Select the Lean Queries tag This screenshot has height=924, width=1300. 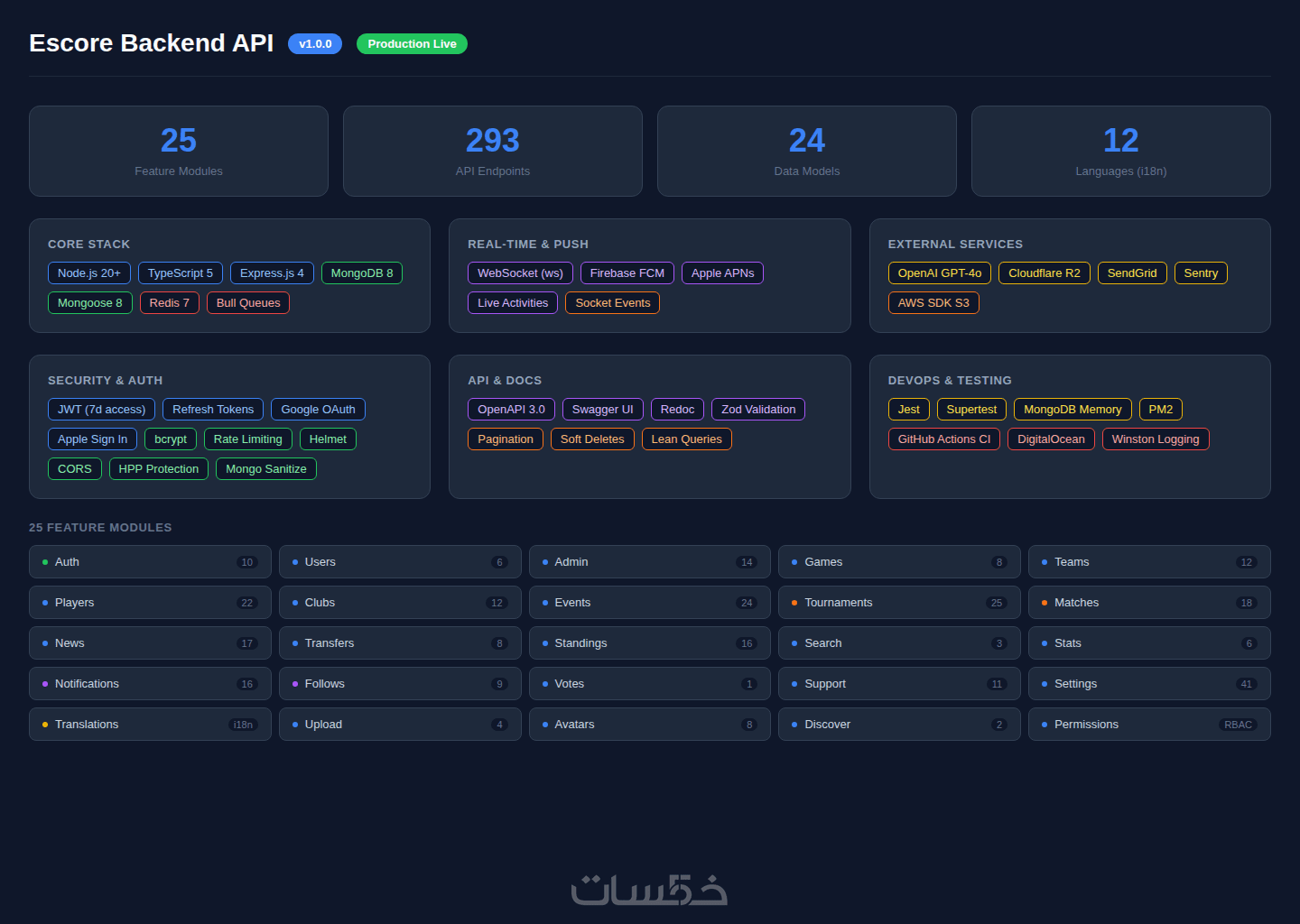click(x=687, y=439)
